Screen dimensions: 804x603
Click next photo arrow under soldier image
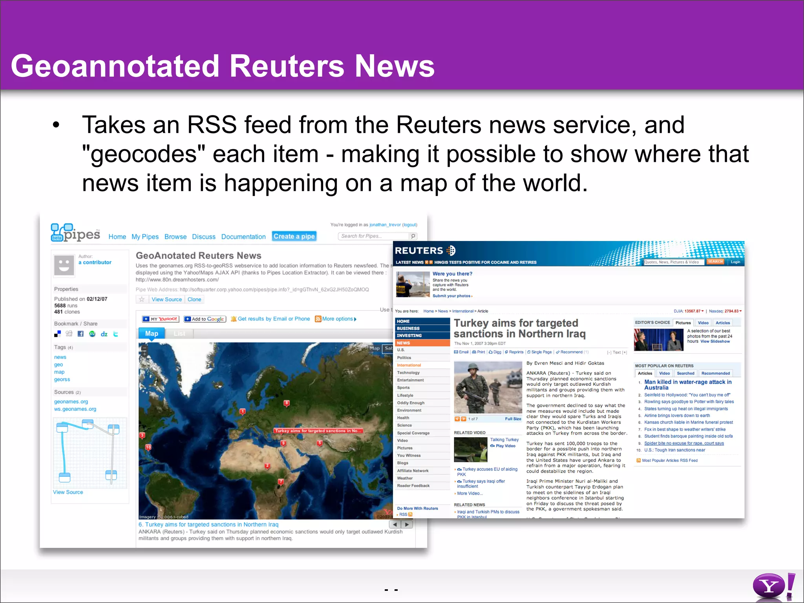coord(464,419)
